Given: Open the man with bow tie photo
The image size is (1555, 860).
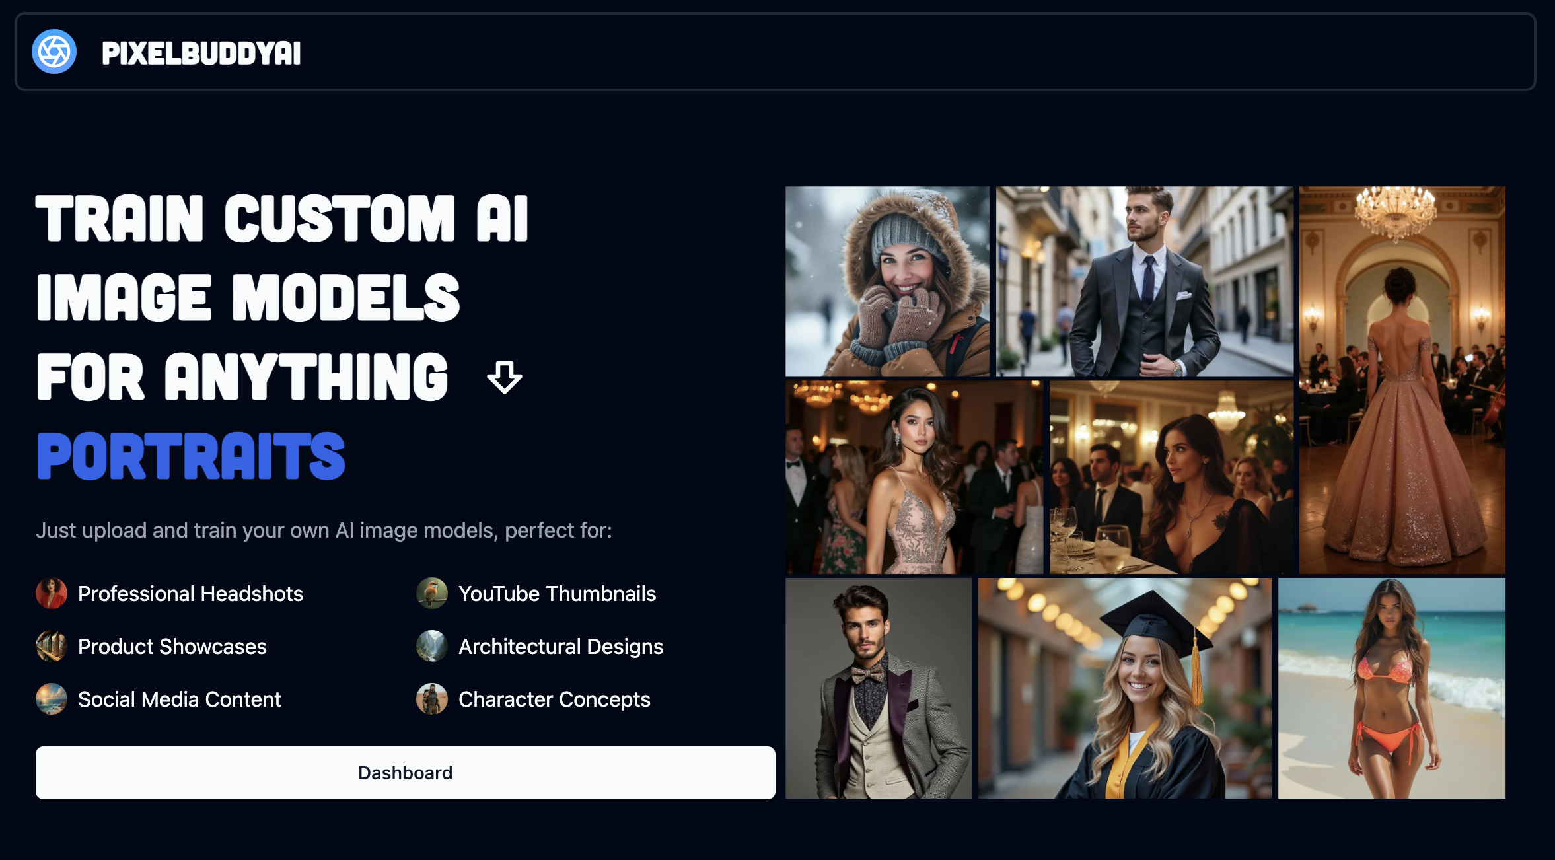Looking at the screenshot, I should coord(879,688).
